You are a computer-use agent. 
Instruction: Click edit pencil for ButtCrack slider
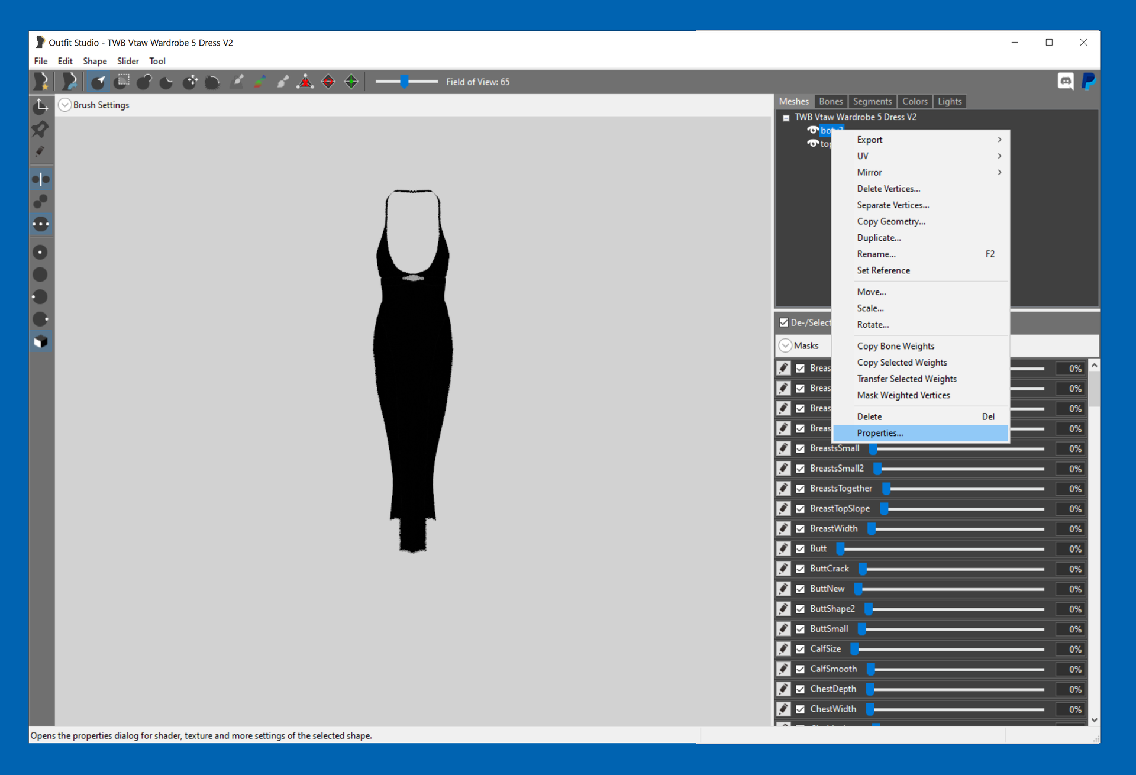[x=783, y=569]
